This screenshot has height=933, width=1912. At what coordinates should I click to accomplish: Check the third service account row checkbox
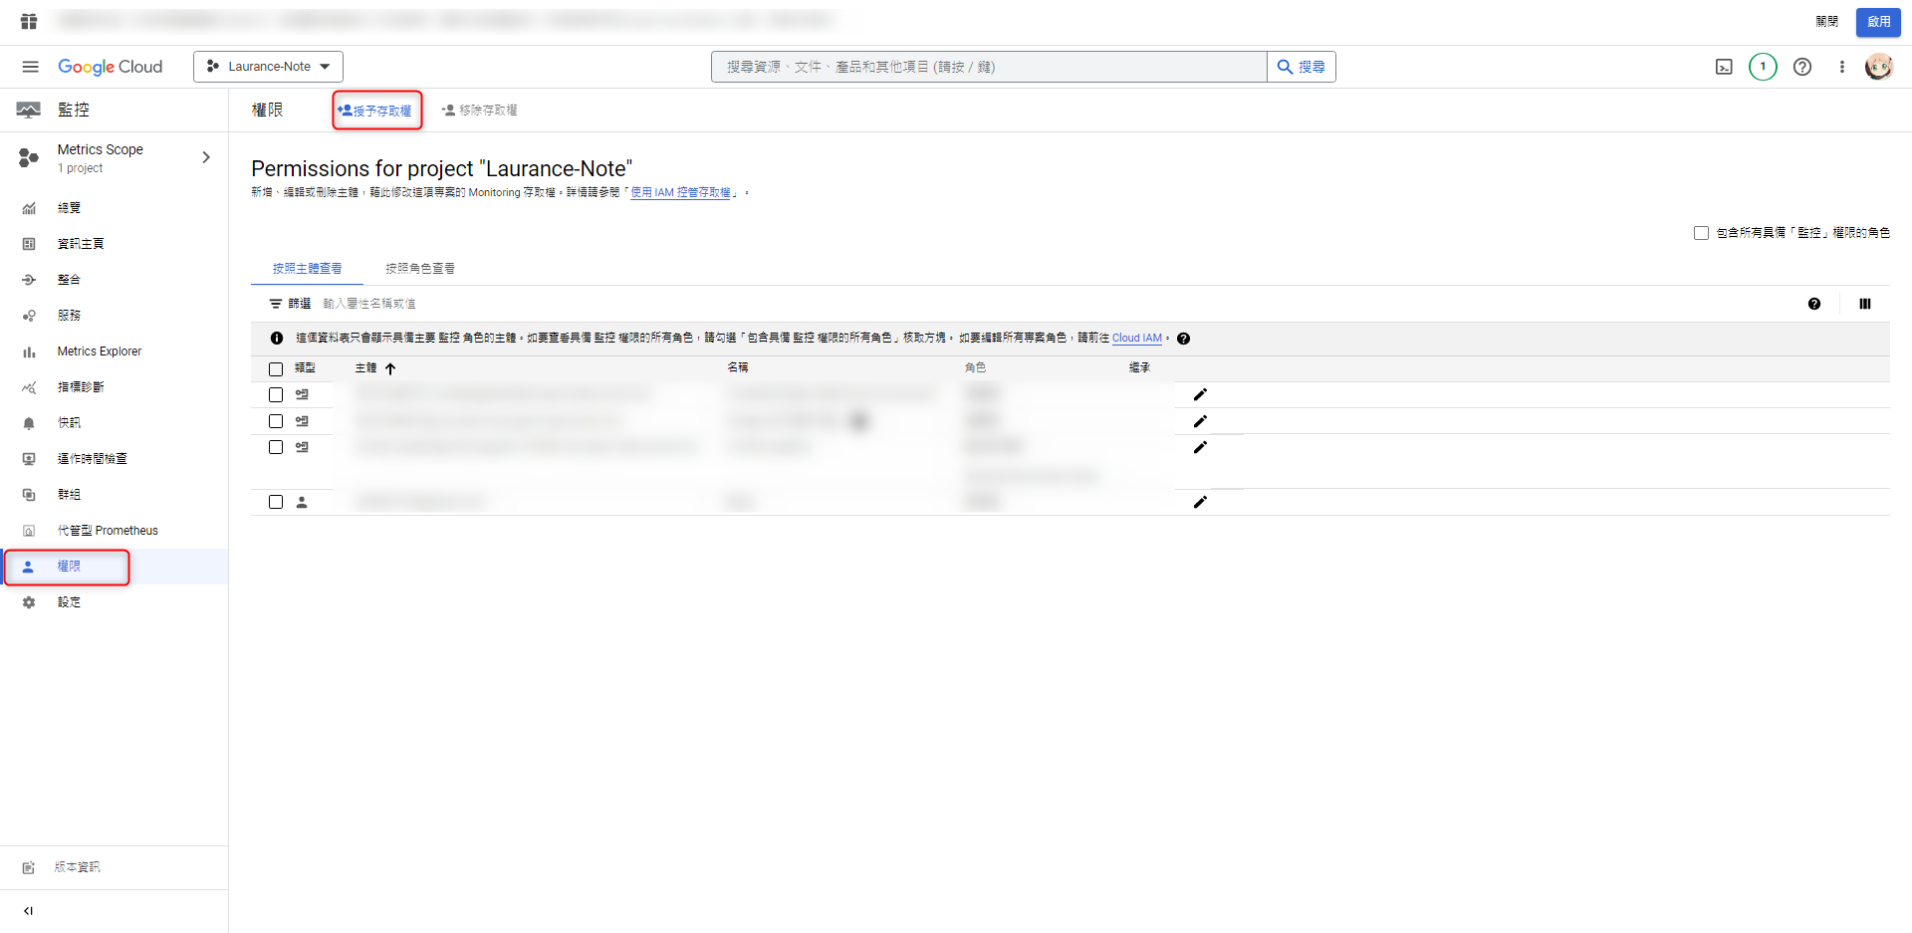tap(276, 447)
